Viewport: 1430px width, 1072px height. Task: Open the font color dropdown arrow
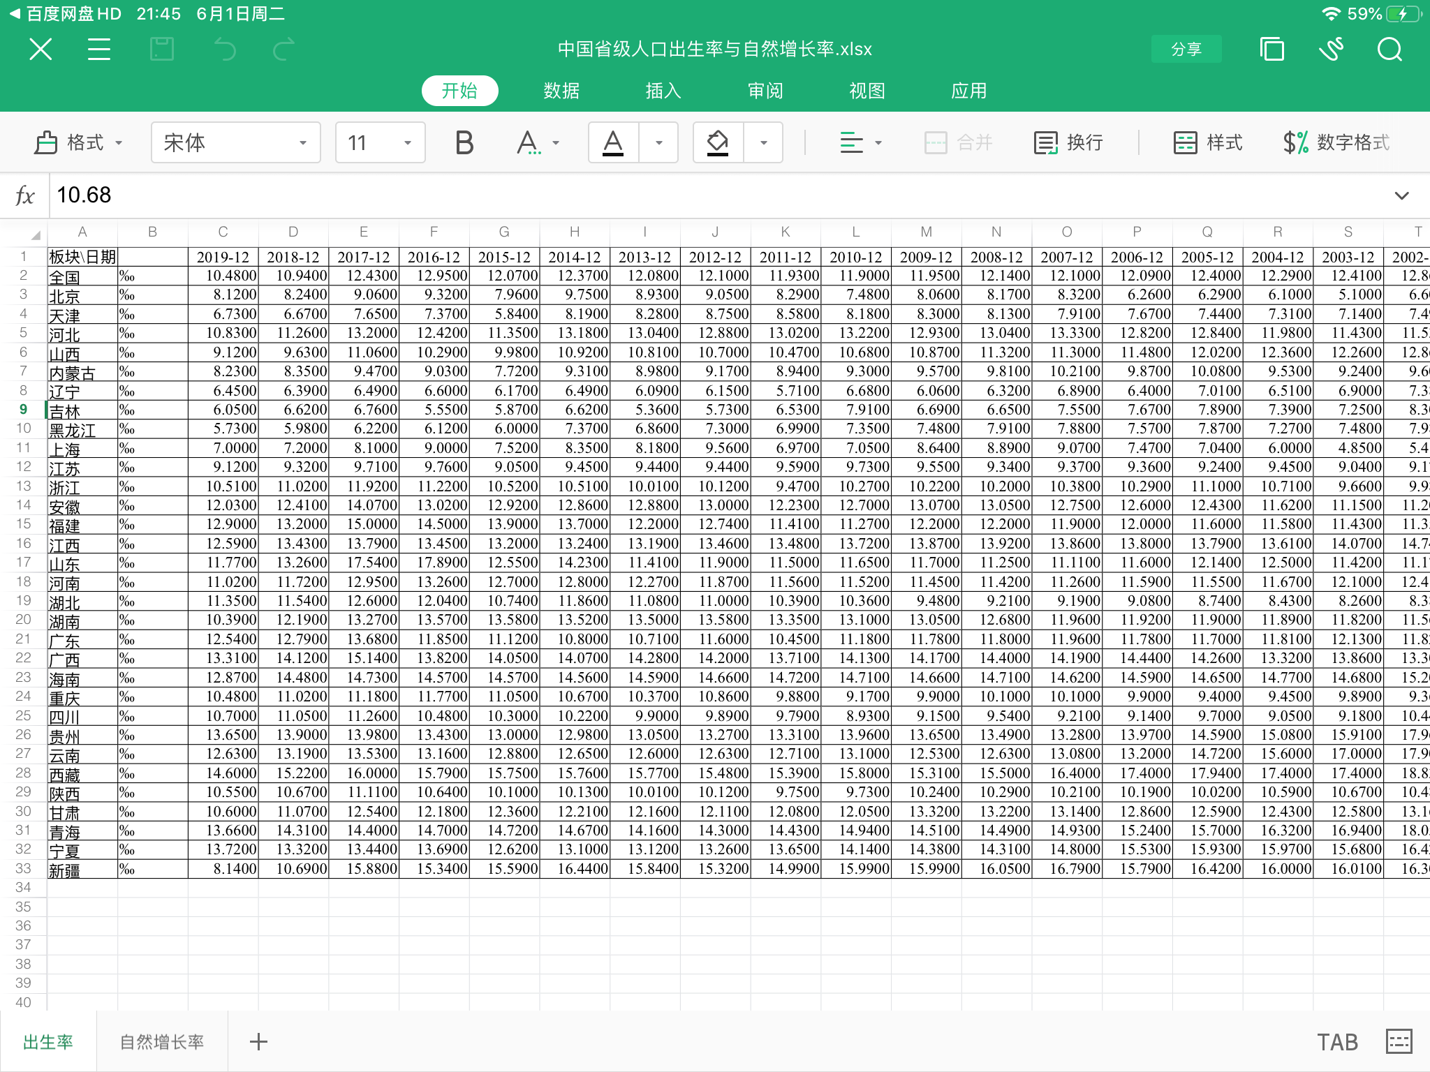[x=658, y=143]
